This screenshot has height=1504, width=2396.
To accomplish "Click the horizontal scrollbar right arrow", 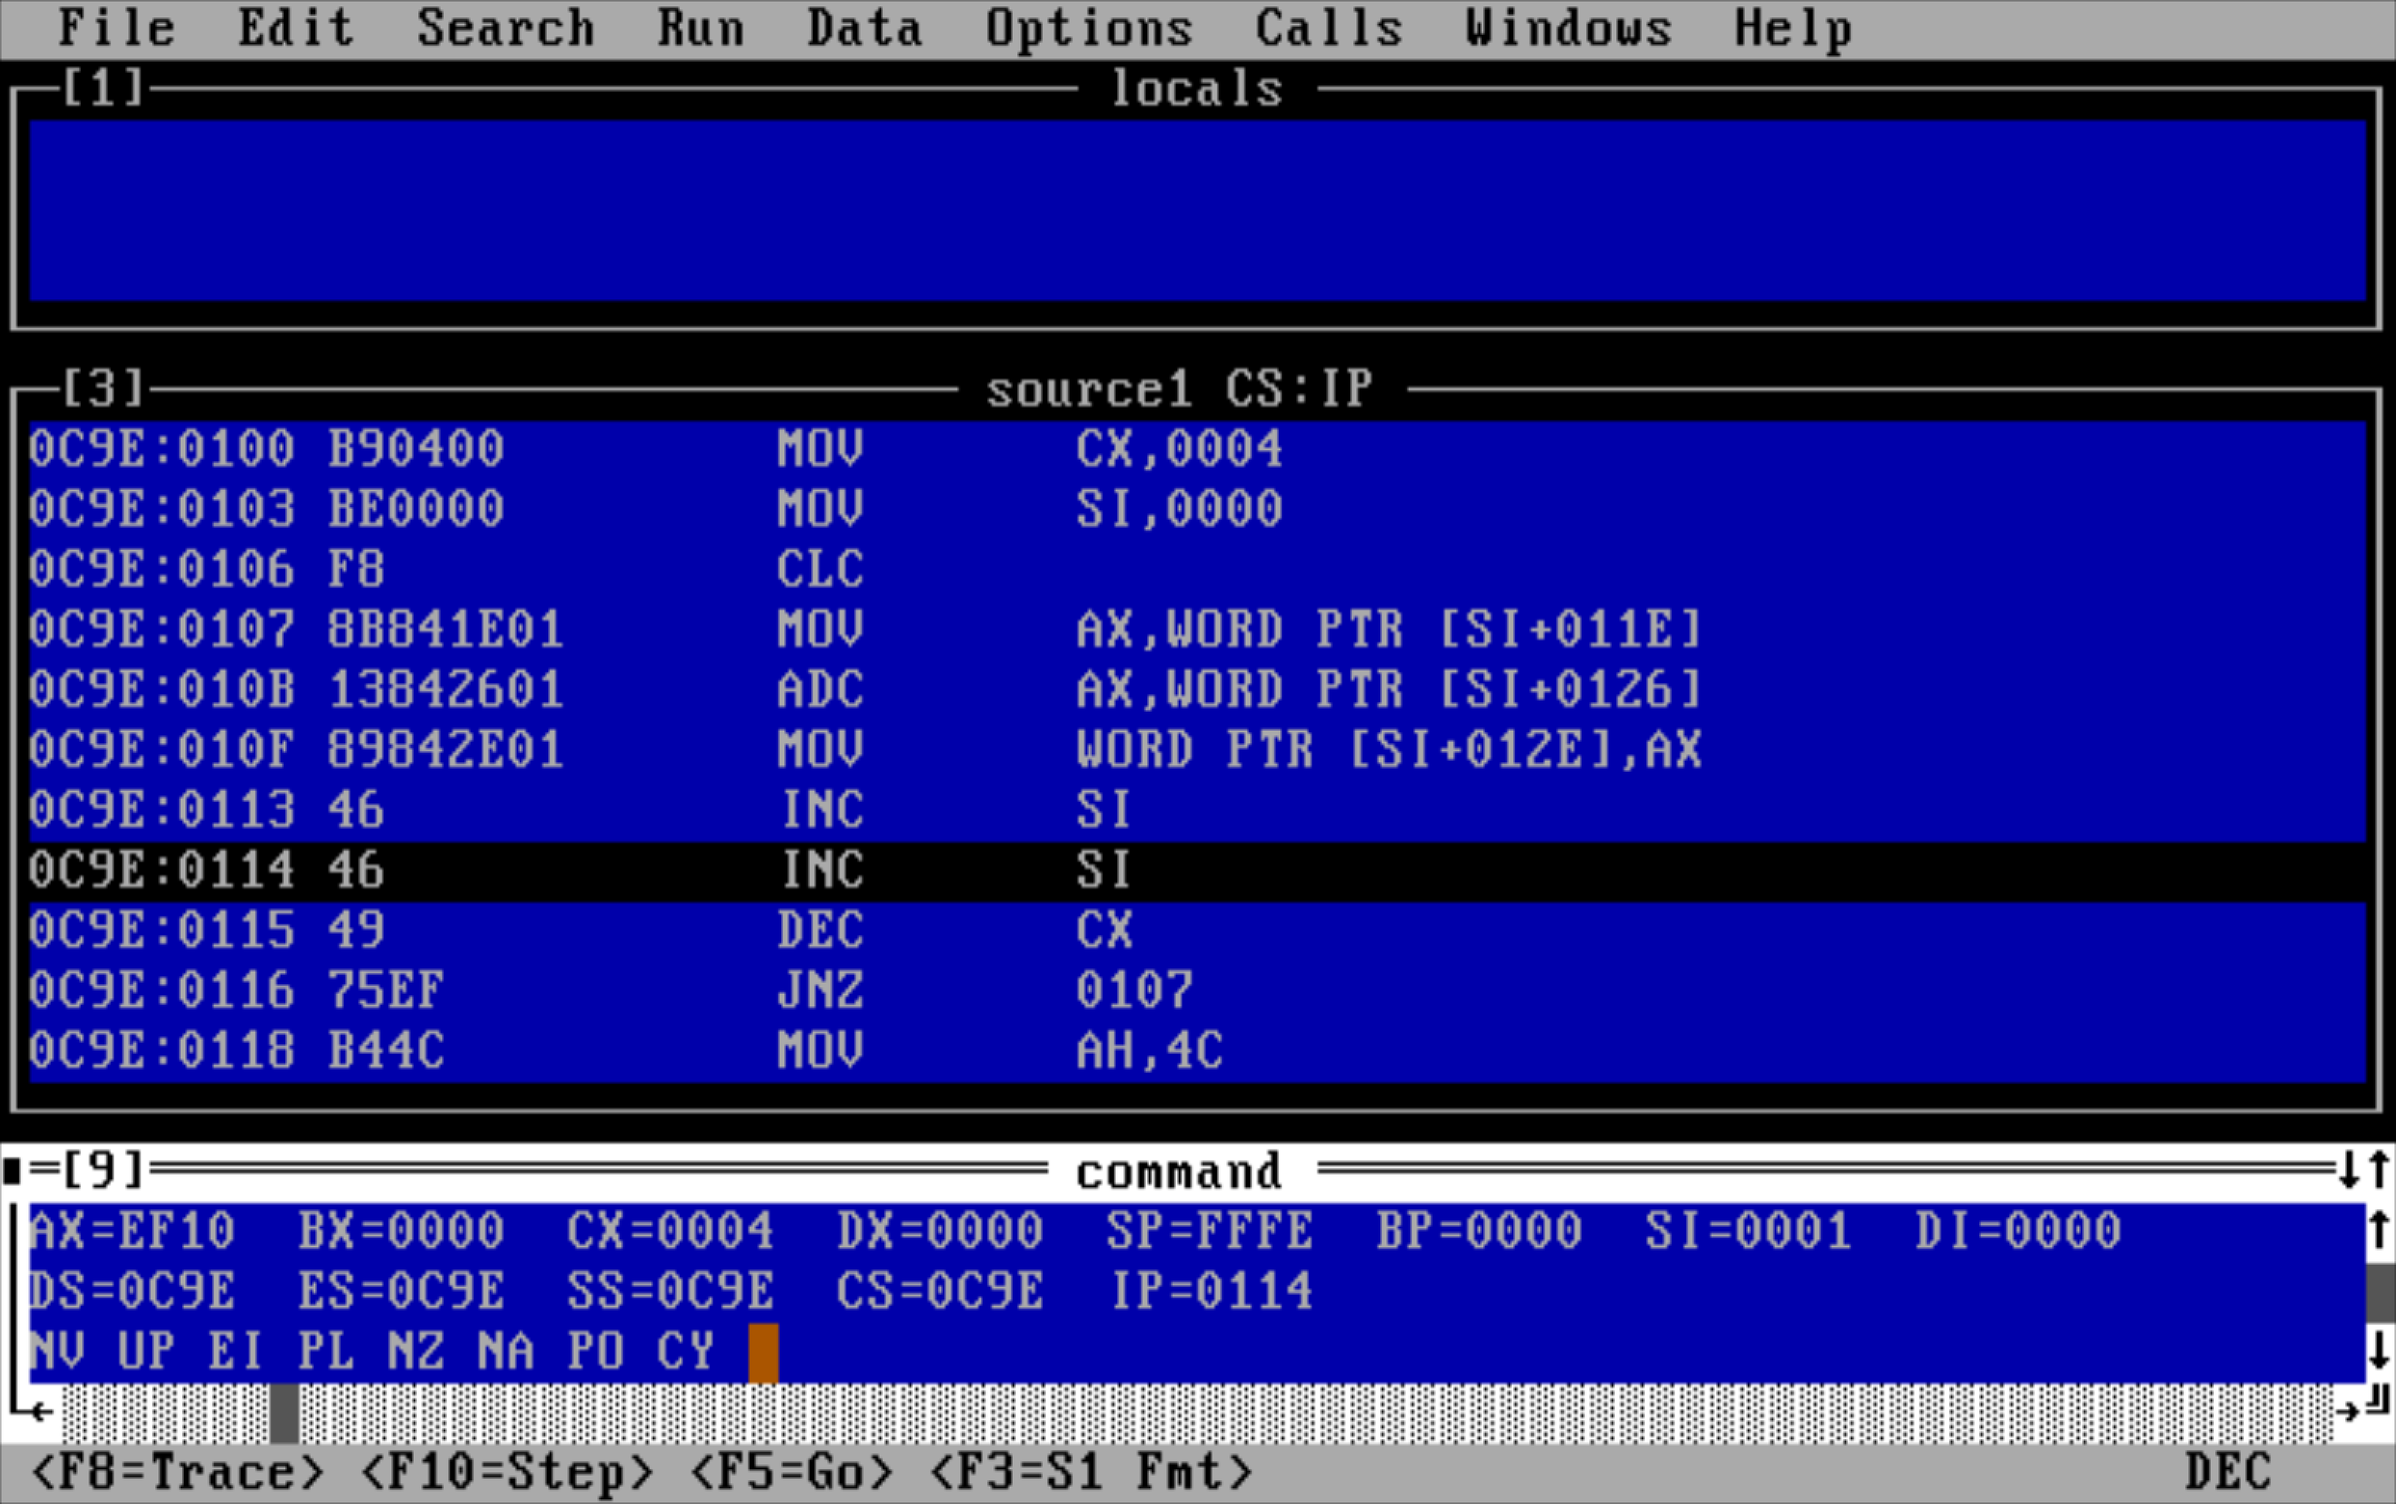I will click(x=2349, y=1410).
